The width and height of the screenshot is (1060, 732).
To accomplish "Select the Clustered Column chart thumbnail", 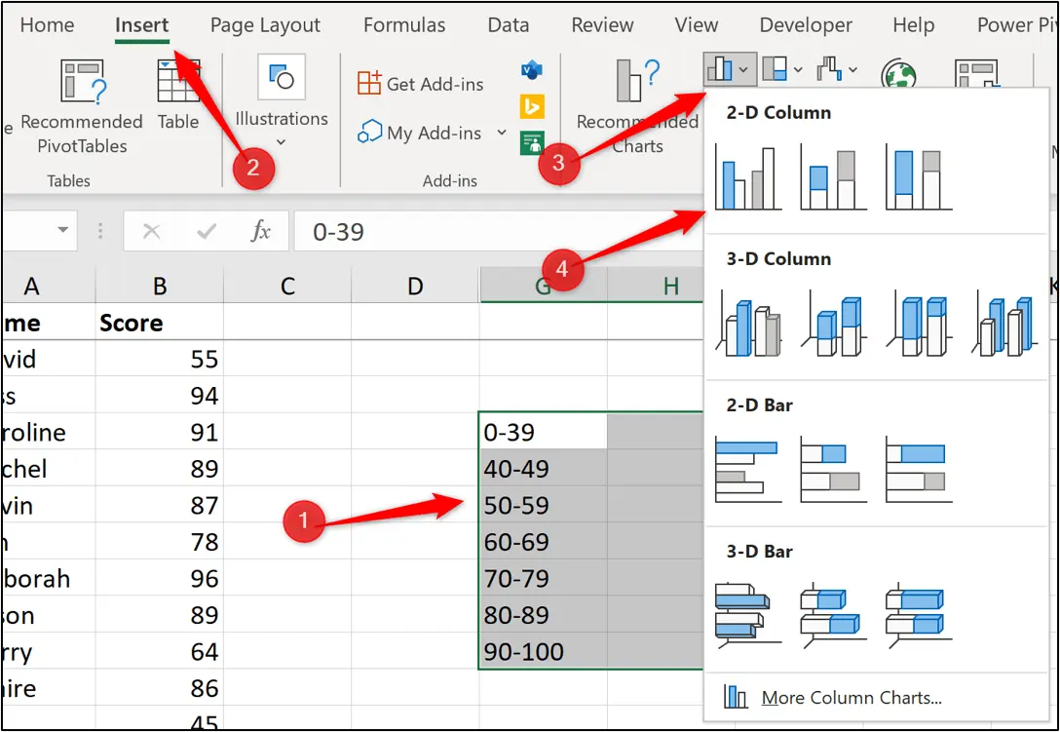I will click(747, 175).
